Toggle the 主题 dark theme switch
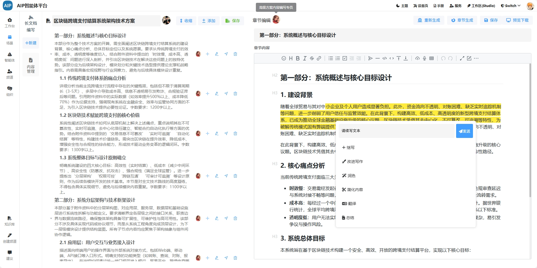Image resolution: width=537 pixels, height=268 pixels. tap(402, 6)
